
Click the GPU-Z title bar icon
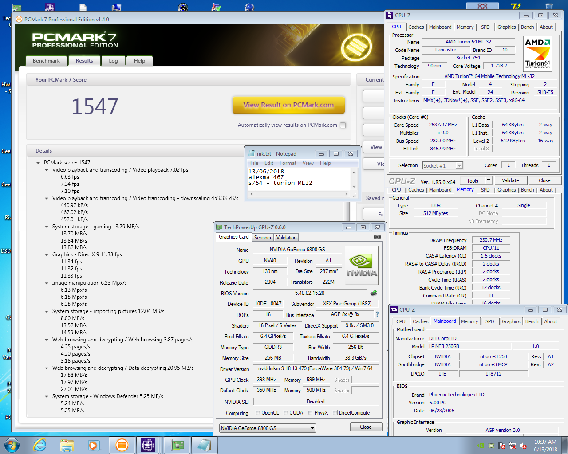tap(219, 227)
